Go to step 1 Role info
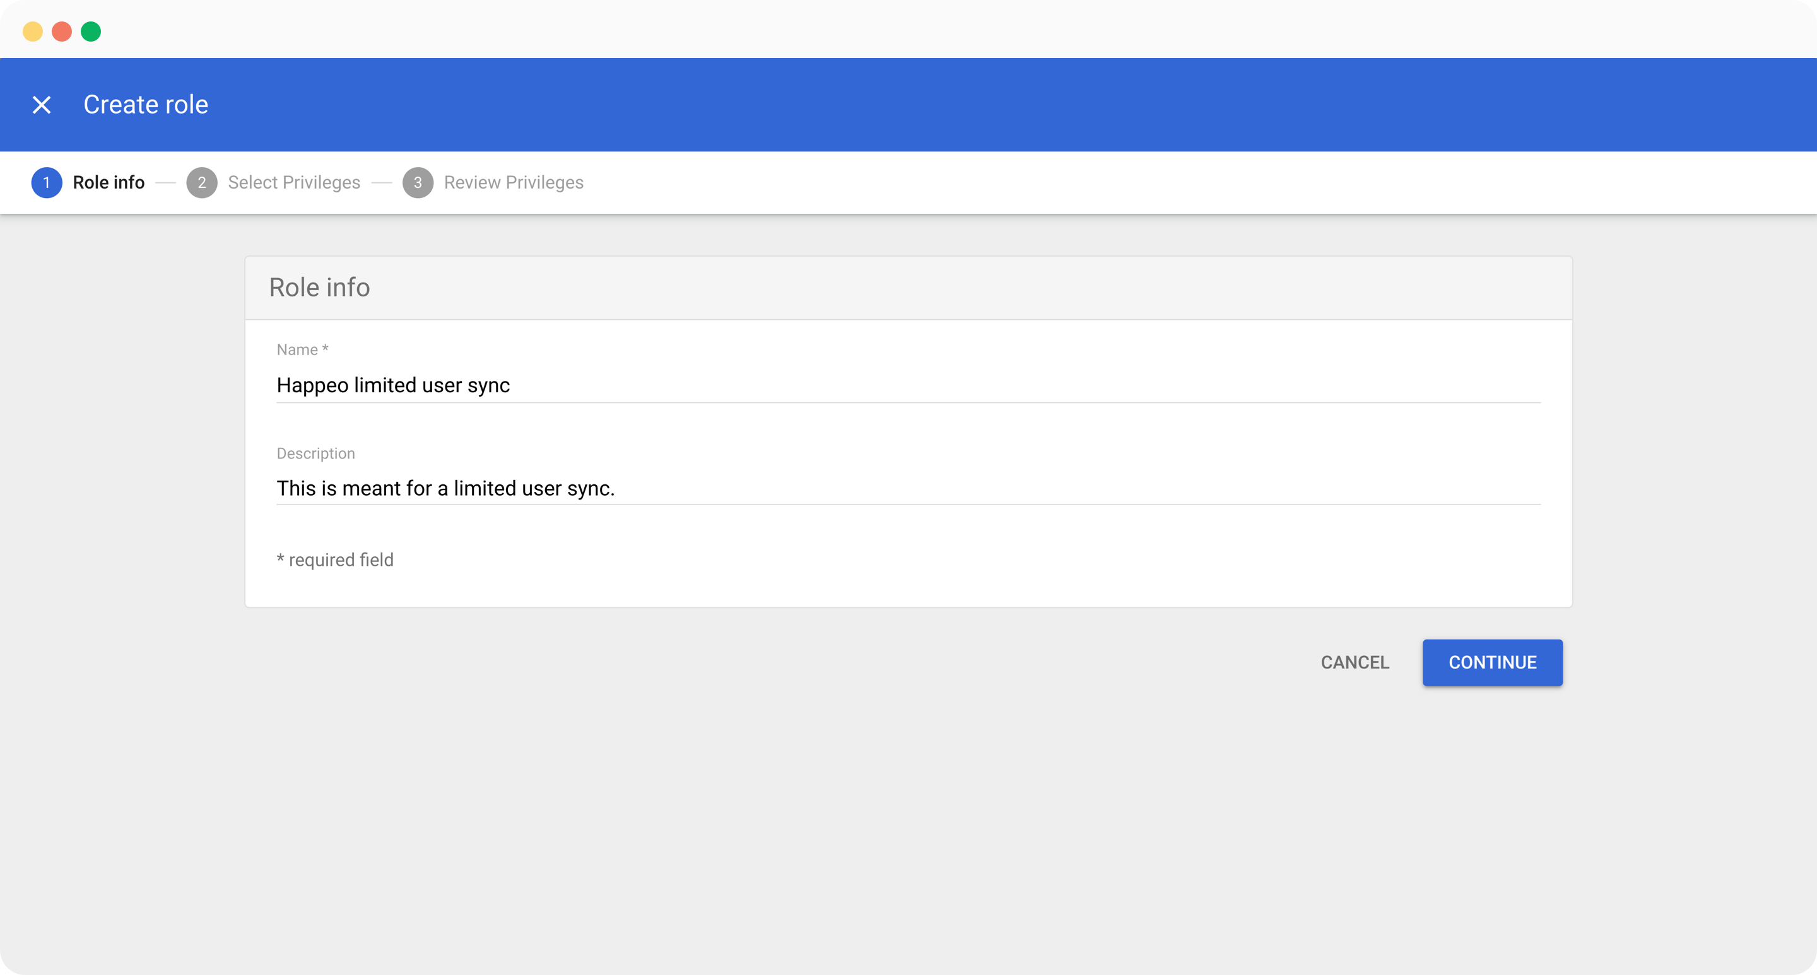This screenshot has width=1817, height=975. coord(88,183)
